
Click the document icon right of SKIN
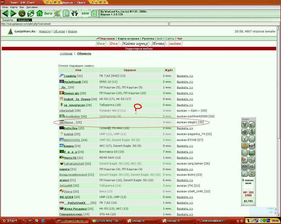point(94,13)
